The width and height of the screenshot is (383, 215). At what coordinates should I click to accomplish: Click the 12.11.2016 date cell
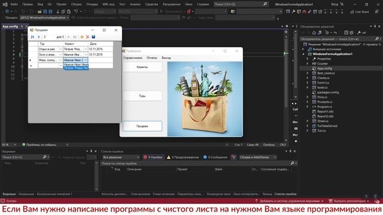point(101,49)
